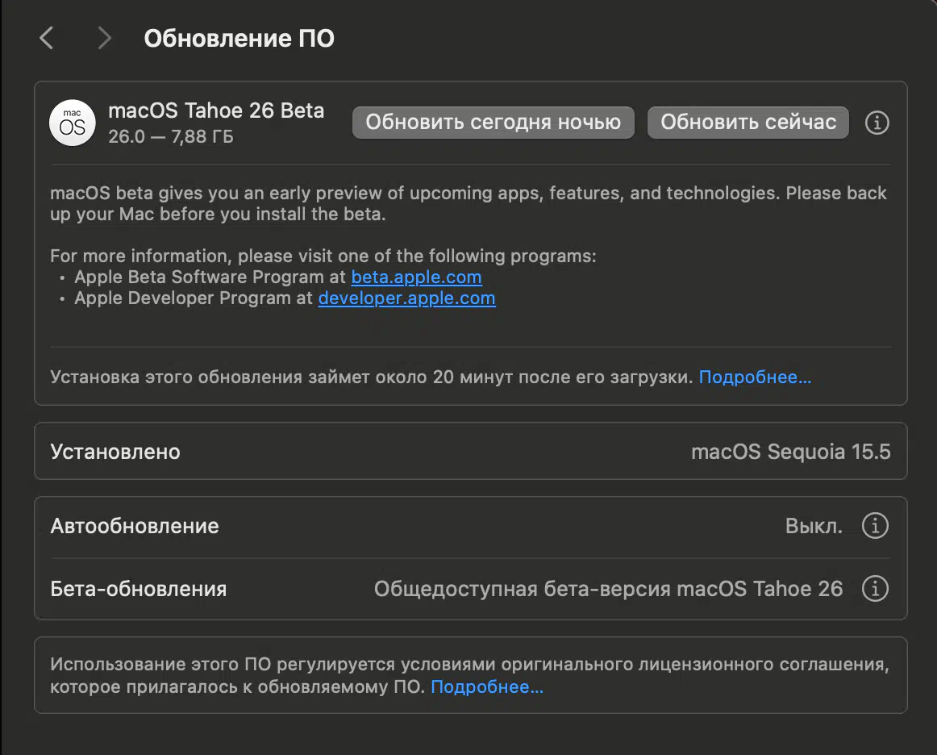Click Подробнее link after installation time note

pyautogui.click(x=756, y=377)
